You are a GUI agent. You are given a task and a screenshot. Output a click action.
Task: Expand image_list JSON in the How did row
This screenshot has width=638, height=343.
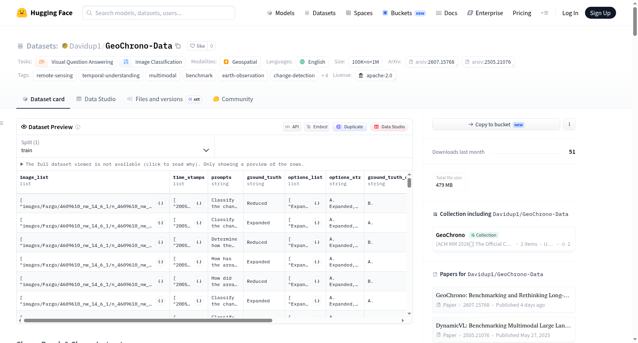click(x=161, y=281)
